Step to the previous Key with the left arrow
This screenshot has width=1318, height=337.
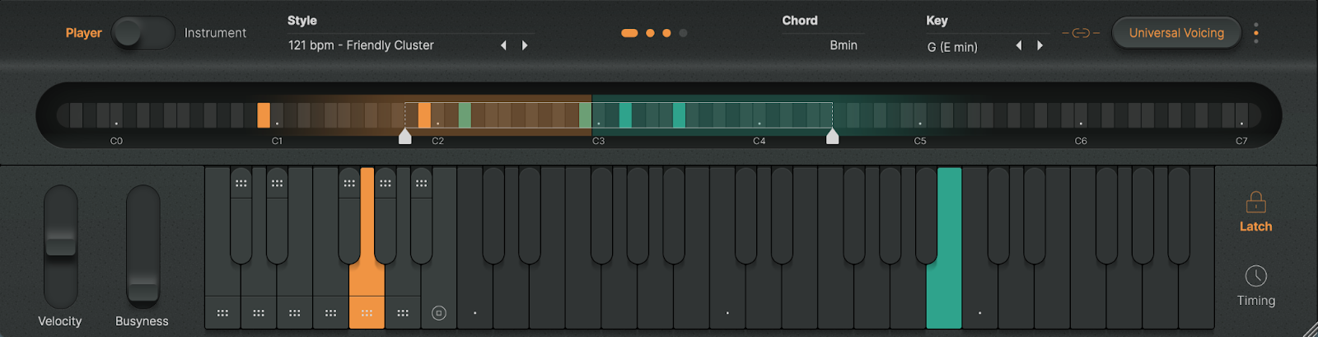(x=1019, y=45)
